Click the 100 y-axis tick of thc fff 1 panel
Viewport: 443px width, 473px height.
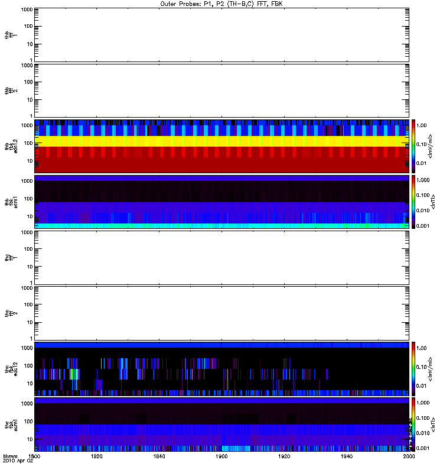tap(28, 249)
